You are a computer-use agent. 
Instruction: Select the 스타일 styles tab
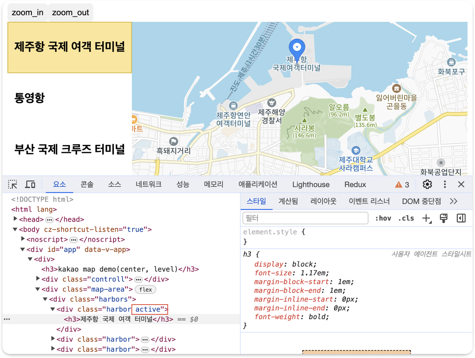[256, 201]
